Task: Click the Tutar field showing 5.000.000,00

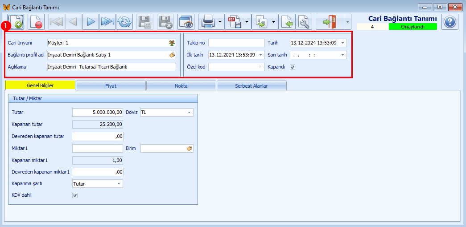Action: click(98, 113)
